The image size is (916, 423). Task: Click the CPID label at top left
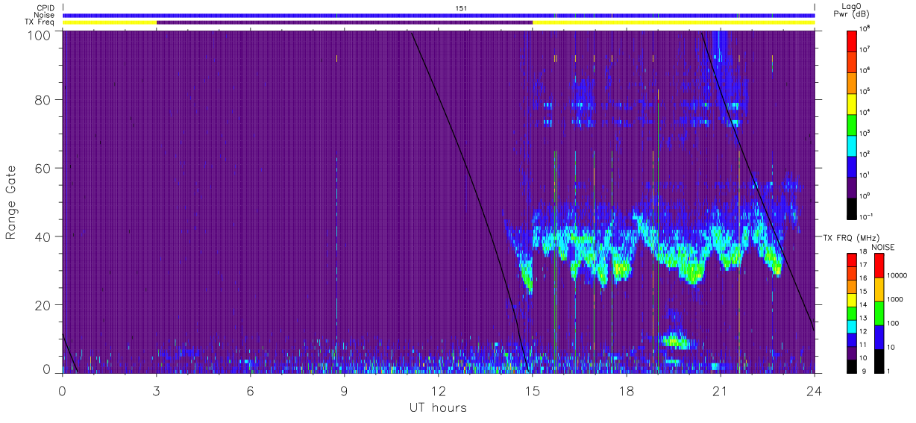(x=46, y=7)
